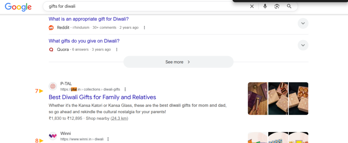Open P-TAL result's three-dot options
This screenshot has height=143, width=348.
(125, 89)
